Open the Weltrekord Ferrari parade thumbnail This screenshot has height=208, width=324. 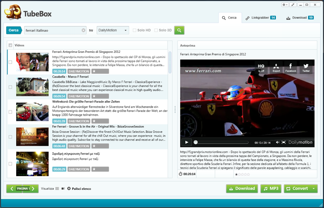click(32, 112)
